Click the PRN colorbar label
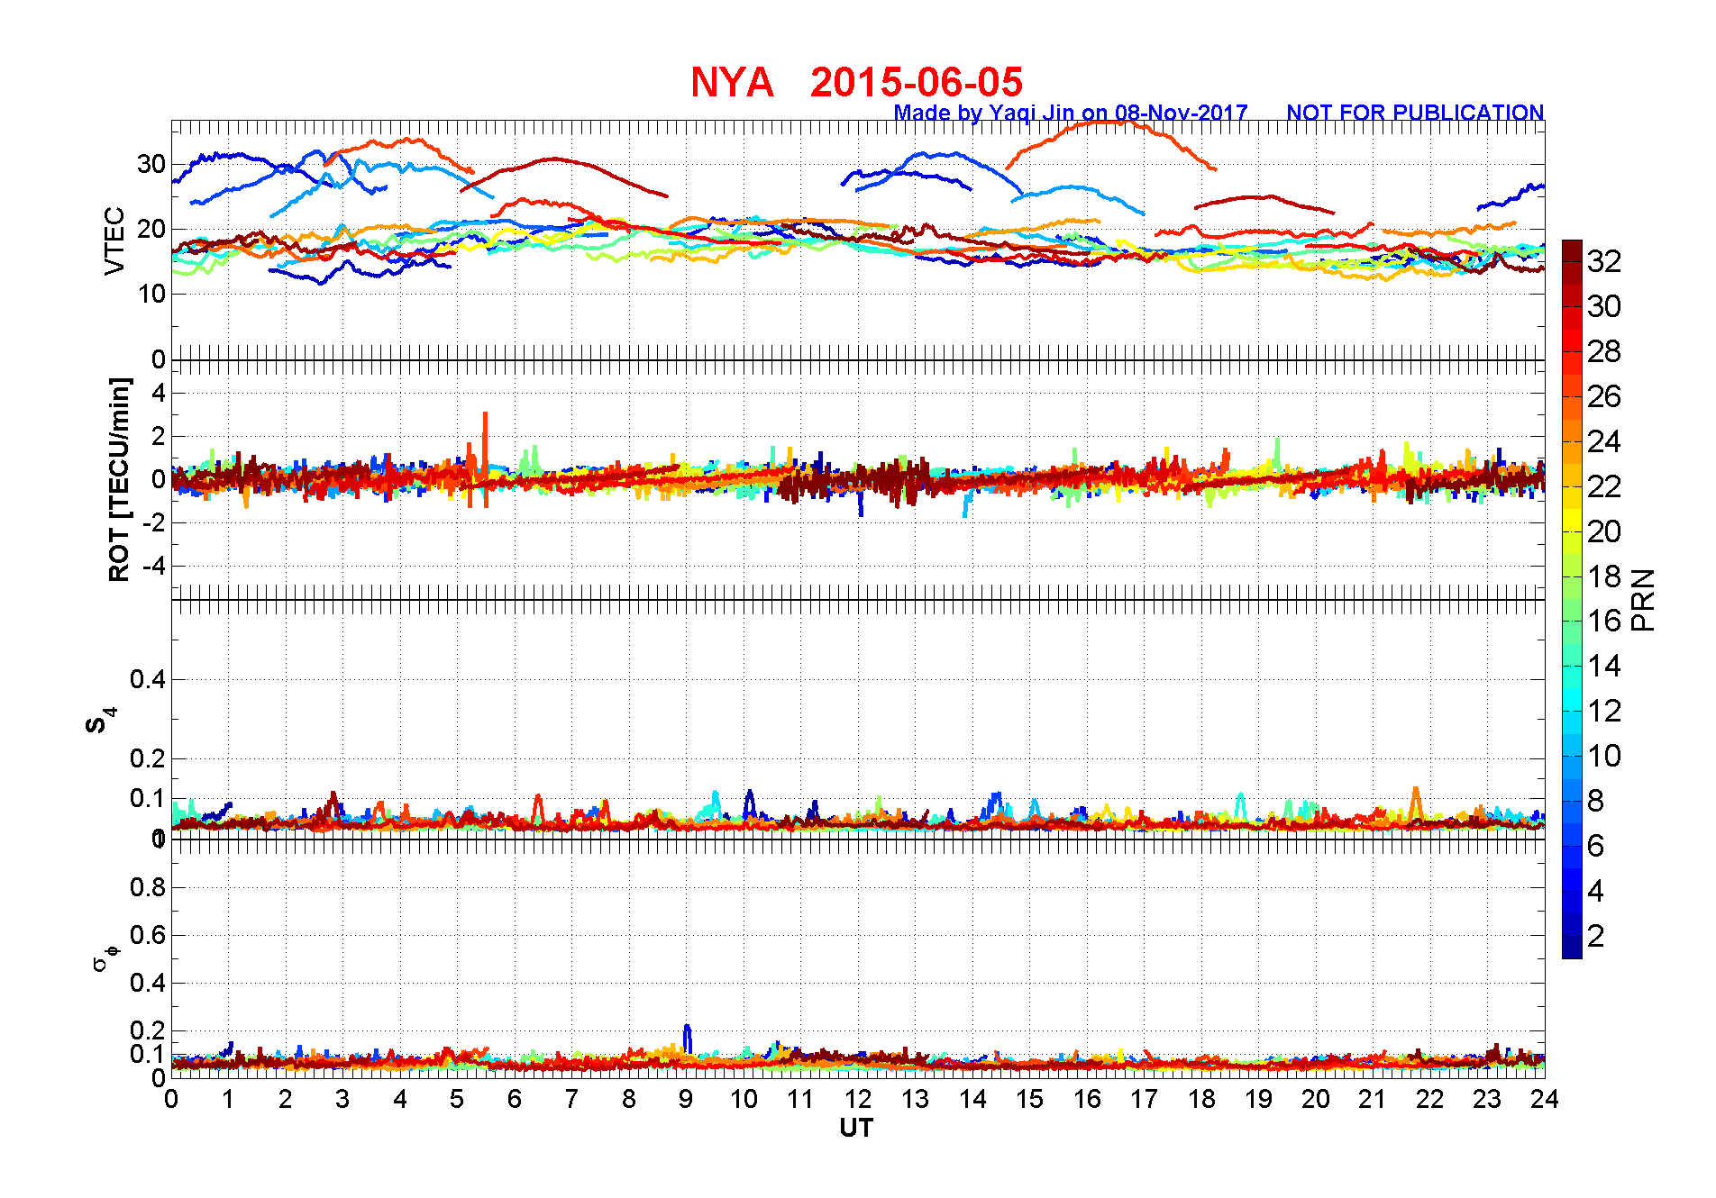Screen dimensions: 1716x1198 click(1643, 600)
